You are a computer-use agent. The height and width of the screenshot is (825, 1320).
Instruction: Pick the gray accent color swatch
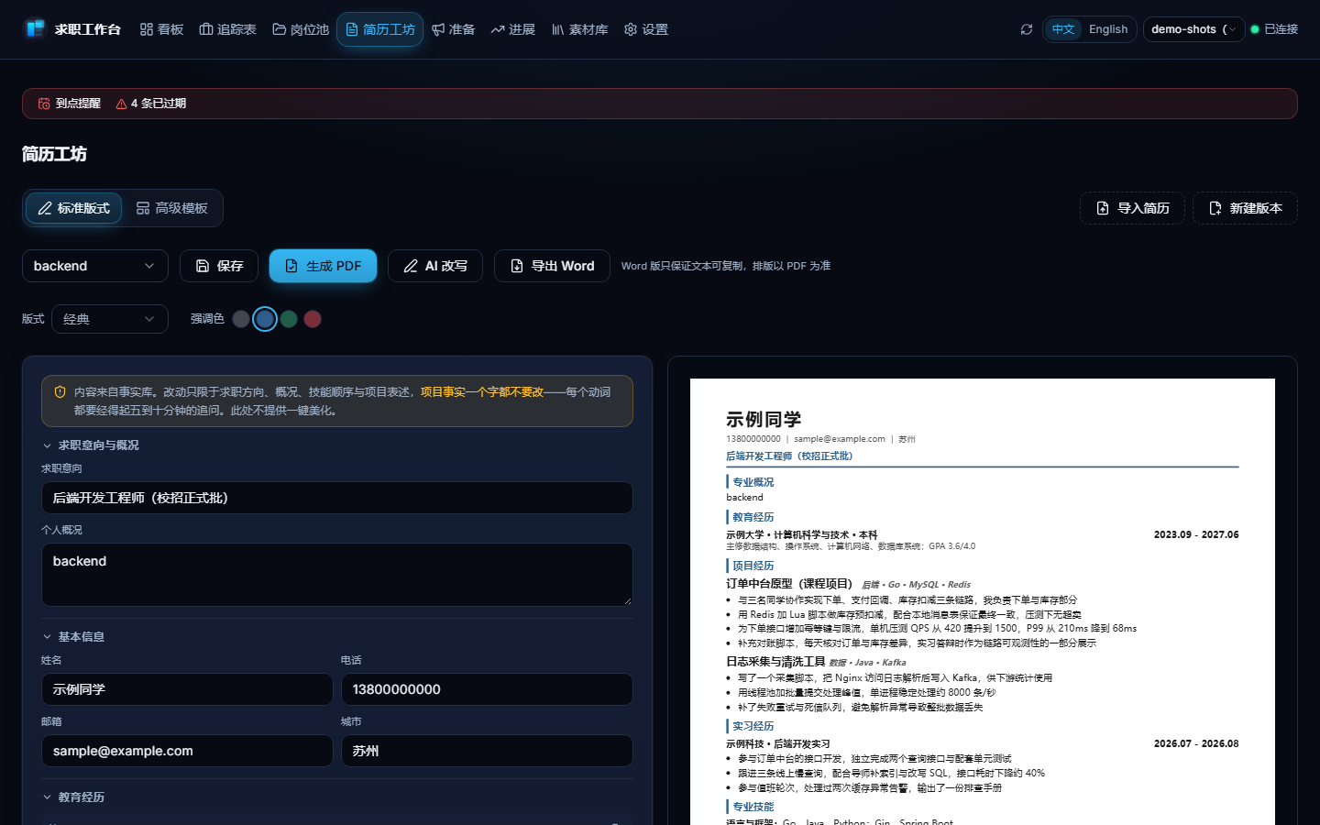tap(241, 319)
